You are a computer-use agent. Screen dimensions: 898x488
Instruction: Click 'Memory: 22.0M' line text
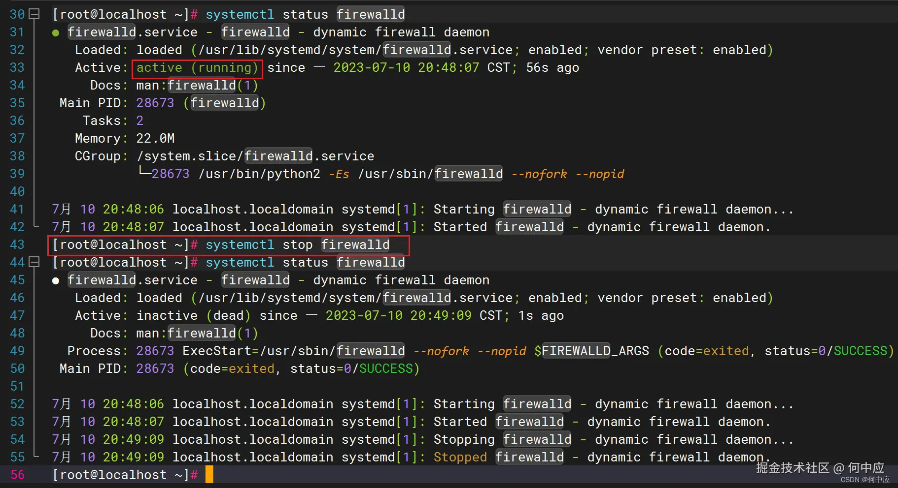125,139
